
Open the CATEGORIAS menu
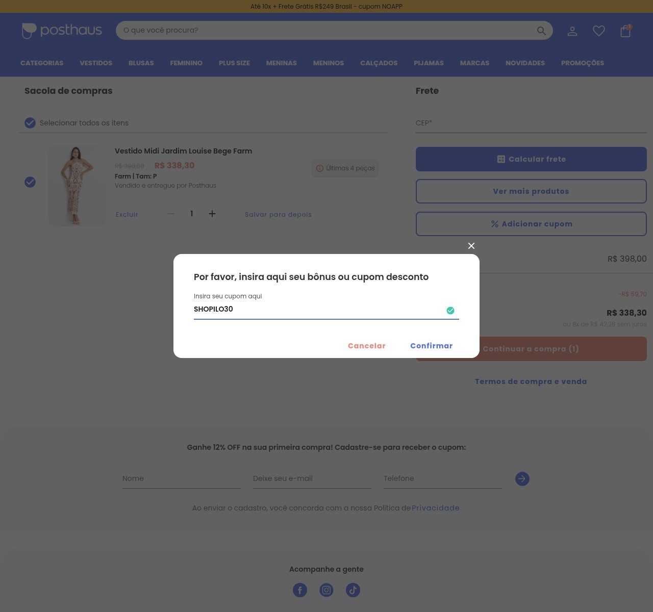[42, 63]
